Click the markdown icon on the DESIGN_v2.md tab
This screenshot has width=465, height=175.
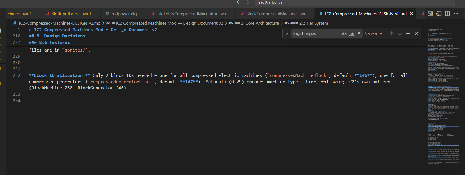point(321,14)
